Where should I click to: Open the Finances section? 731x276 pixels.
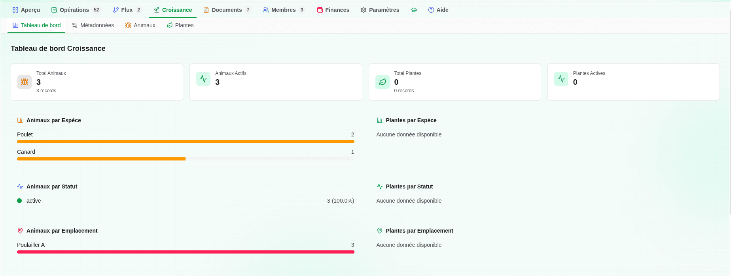click(x=333, y=10)
